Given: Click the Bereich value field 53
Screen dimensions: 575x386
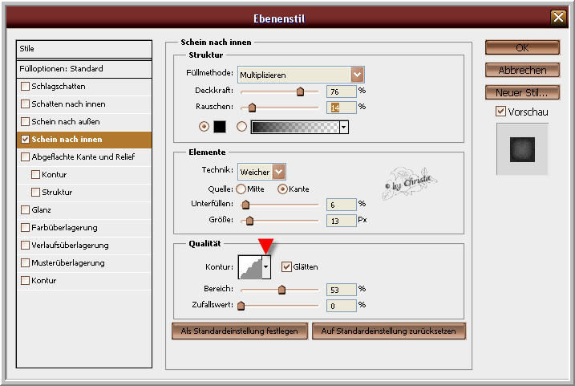Looking at the screenshot, I should pyautogui.click(x=342, y=290).
